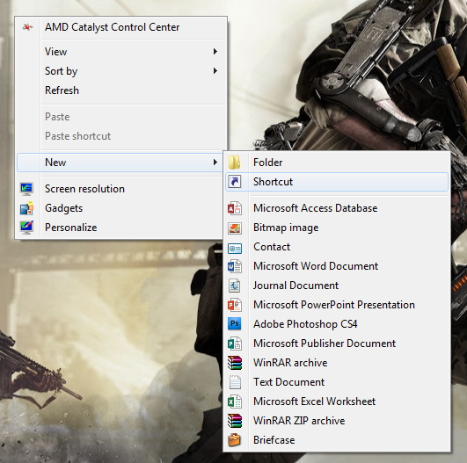Create a new Microsoft Access Database
Viewport: 467px width, 463px height.
[337, 208]
